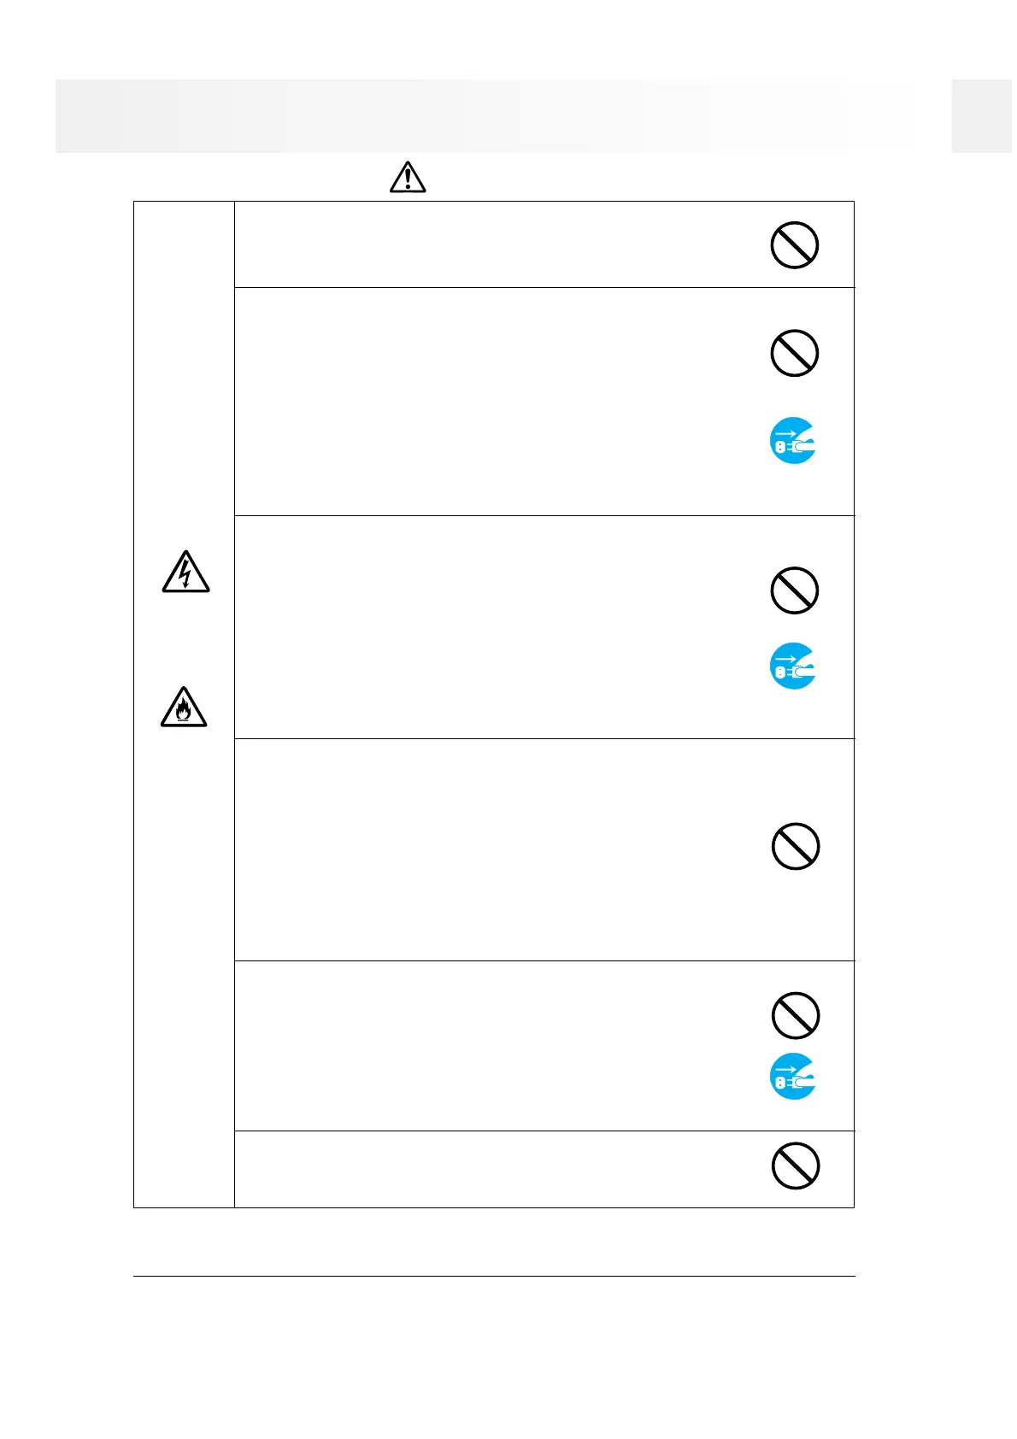Screen dimensions: 1017x1439
Task: Click the blue unplug icon in the fifth row
Action: point(793,1077)
